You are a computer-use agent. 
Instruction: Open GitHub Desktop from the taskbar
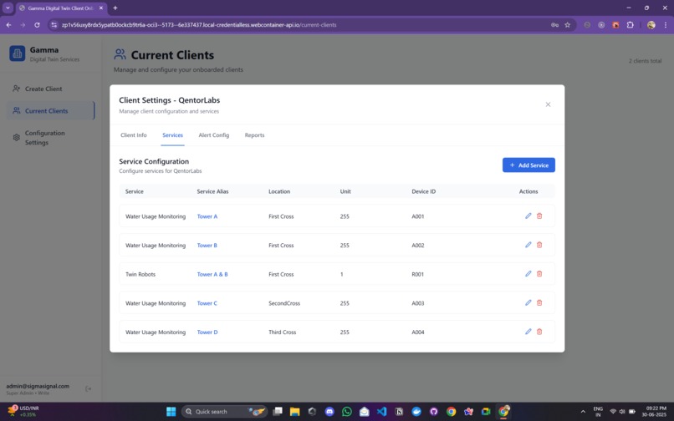433,411
